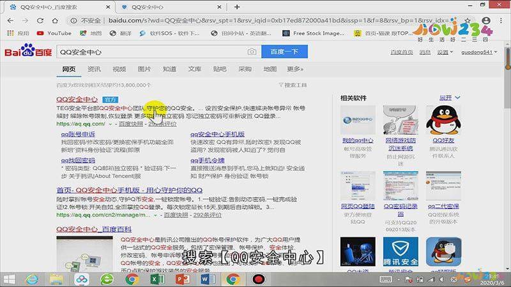
Task: Select the 资讯 tab
Action: pyautogui.click(x=94, y=69)
